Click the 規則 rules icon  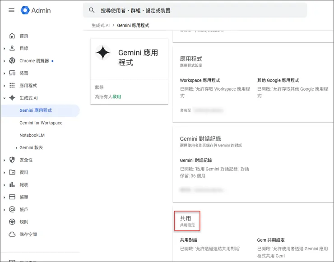(12, 222)
